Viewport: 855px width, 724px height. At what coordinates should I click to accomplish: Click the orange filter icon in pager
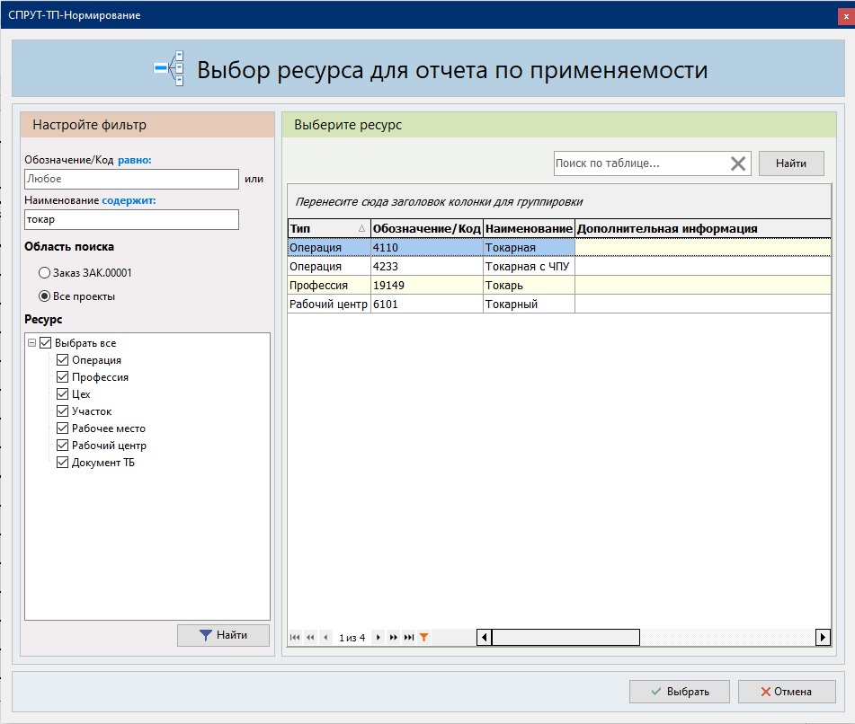point(424,638)
